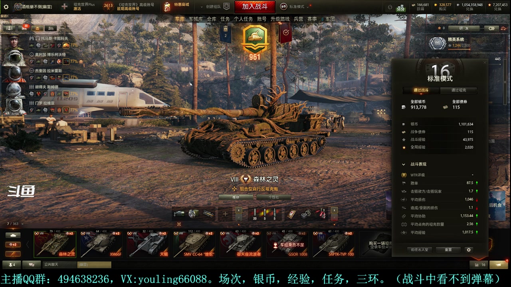
Task: Open settings gear in the top-left corner
Action: [x=6, y=7]
